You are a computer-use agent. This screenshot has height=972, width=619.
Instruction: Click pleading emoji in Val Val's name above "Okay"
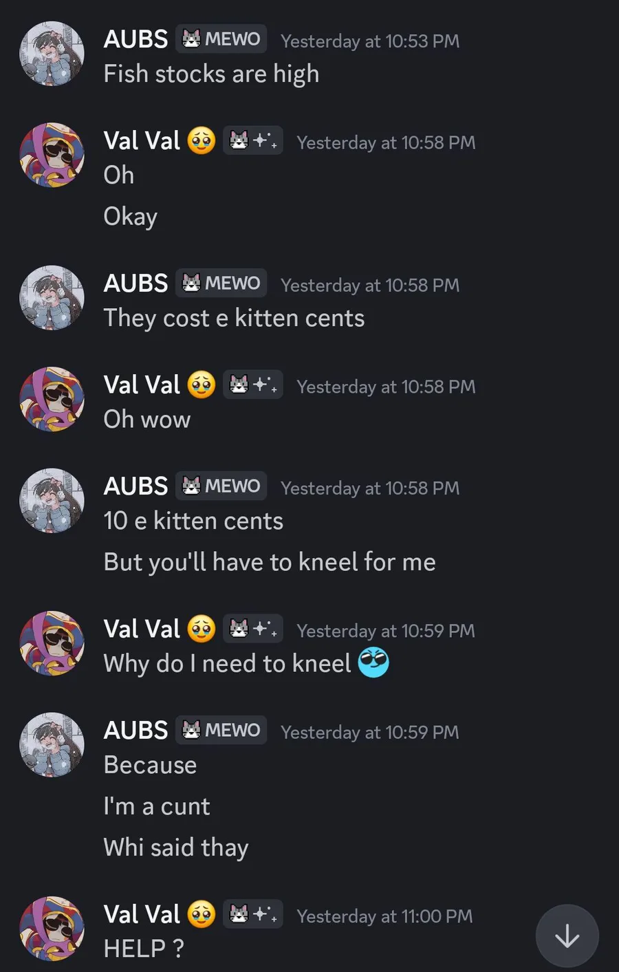click(202, 141)
